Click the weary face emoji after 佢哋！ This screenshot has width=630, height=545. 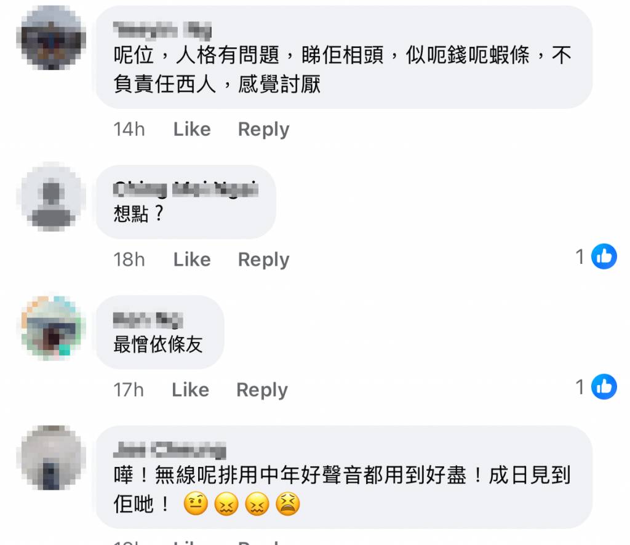(288, 503)
